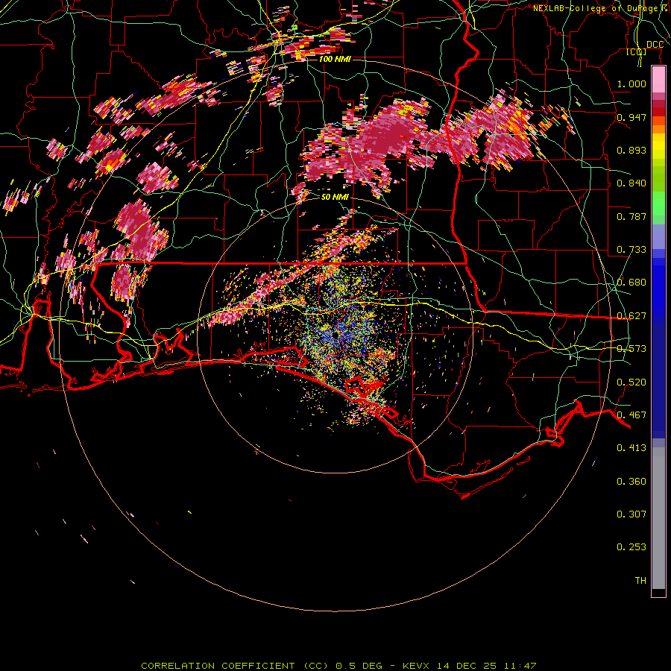Viewport: 671px width, 671px height.
Task: Click the '100 NMI' range ring label
Action: tap(335, 59)
